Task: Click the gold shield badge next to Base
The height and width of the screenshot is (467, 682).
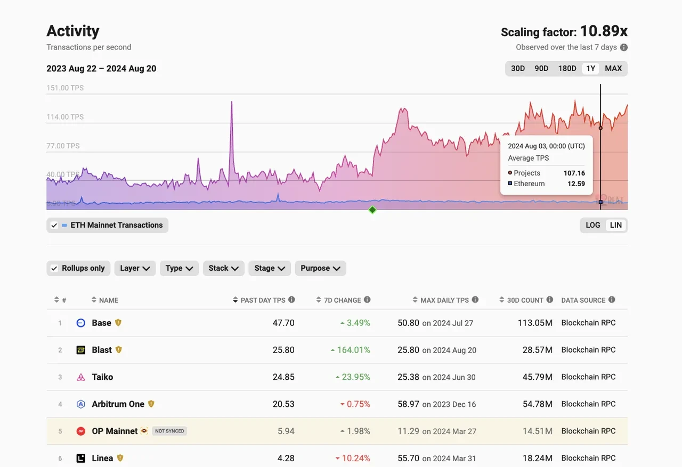Action: [x=118, y=323]
